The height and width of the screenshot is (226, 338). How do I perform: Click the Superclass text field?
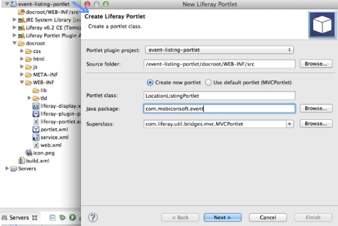point(215,124)
